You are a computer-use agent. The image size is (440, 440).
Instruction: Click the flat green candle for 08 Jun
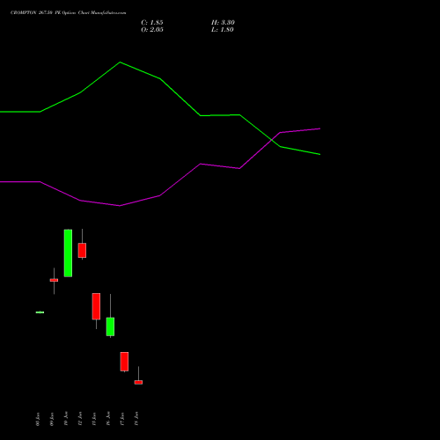tap(40, 312)
